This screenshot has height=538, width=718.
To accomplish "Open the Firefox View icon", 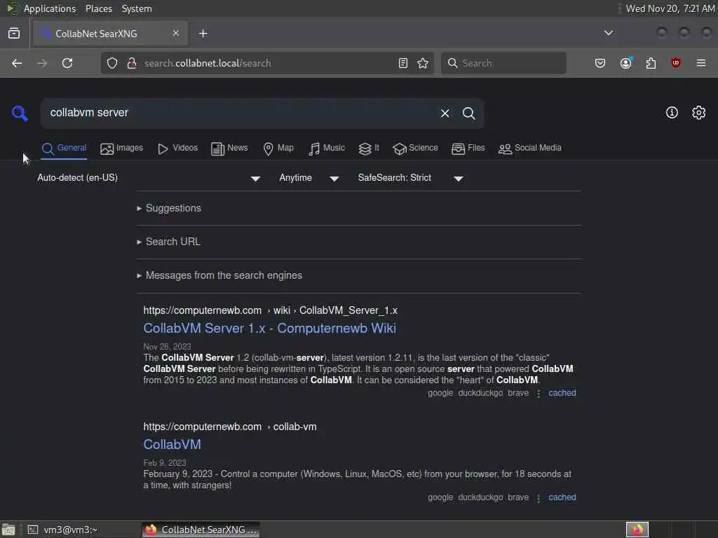I will coord(14,34).
